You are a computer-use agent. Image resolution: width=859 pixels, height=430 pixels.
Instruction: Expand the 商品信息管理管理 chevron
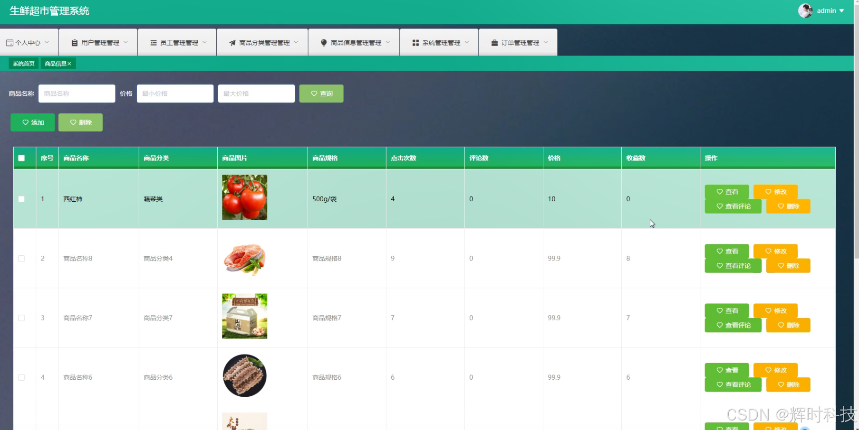[x=387, y=42]
